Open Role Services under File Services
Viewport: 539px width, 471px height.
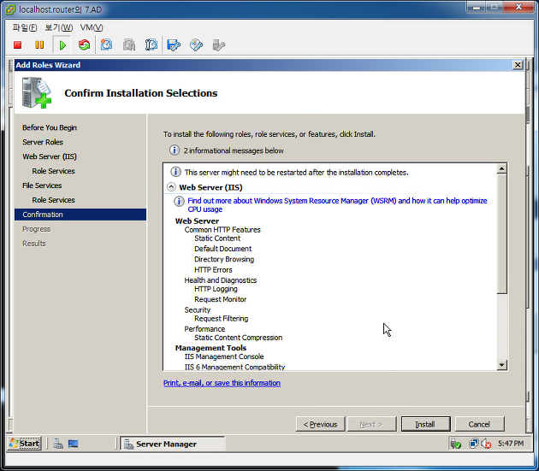[53, 200]
